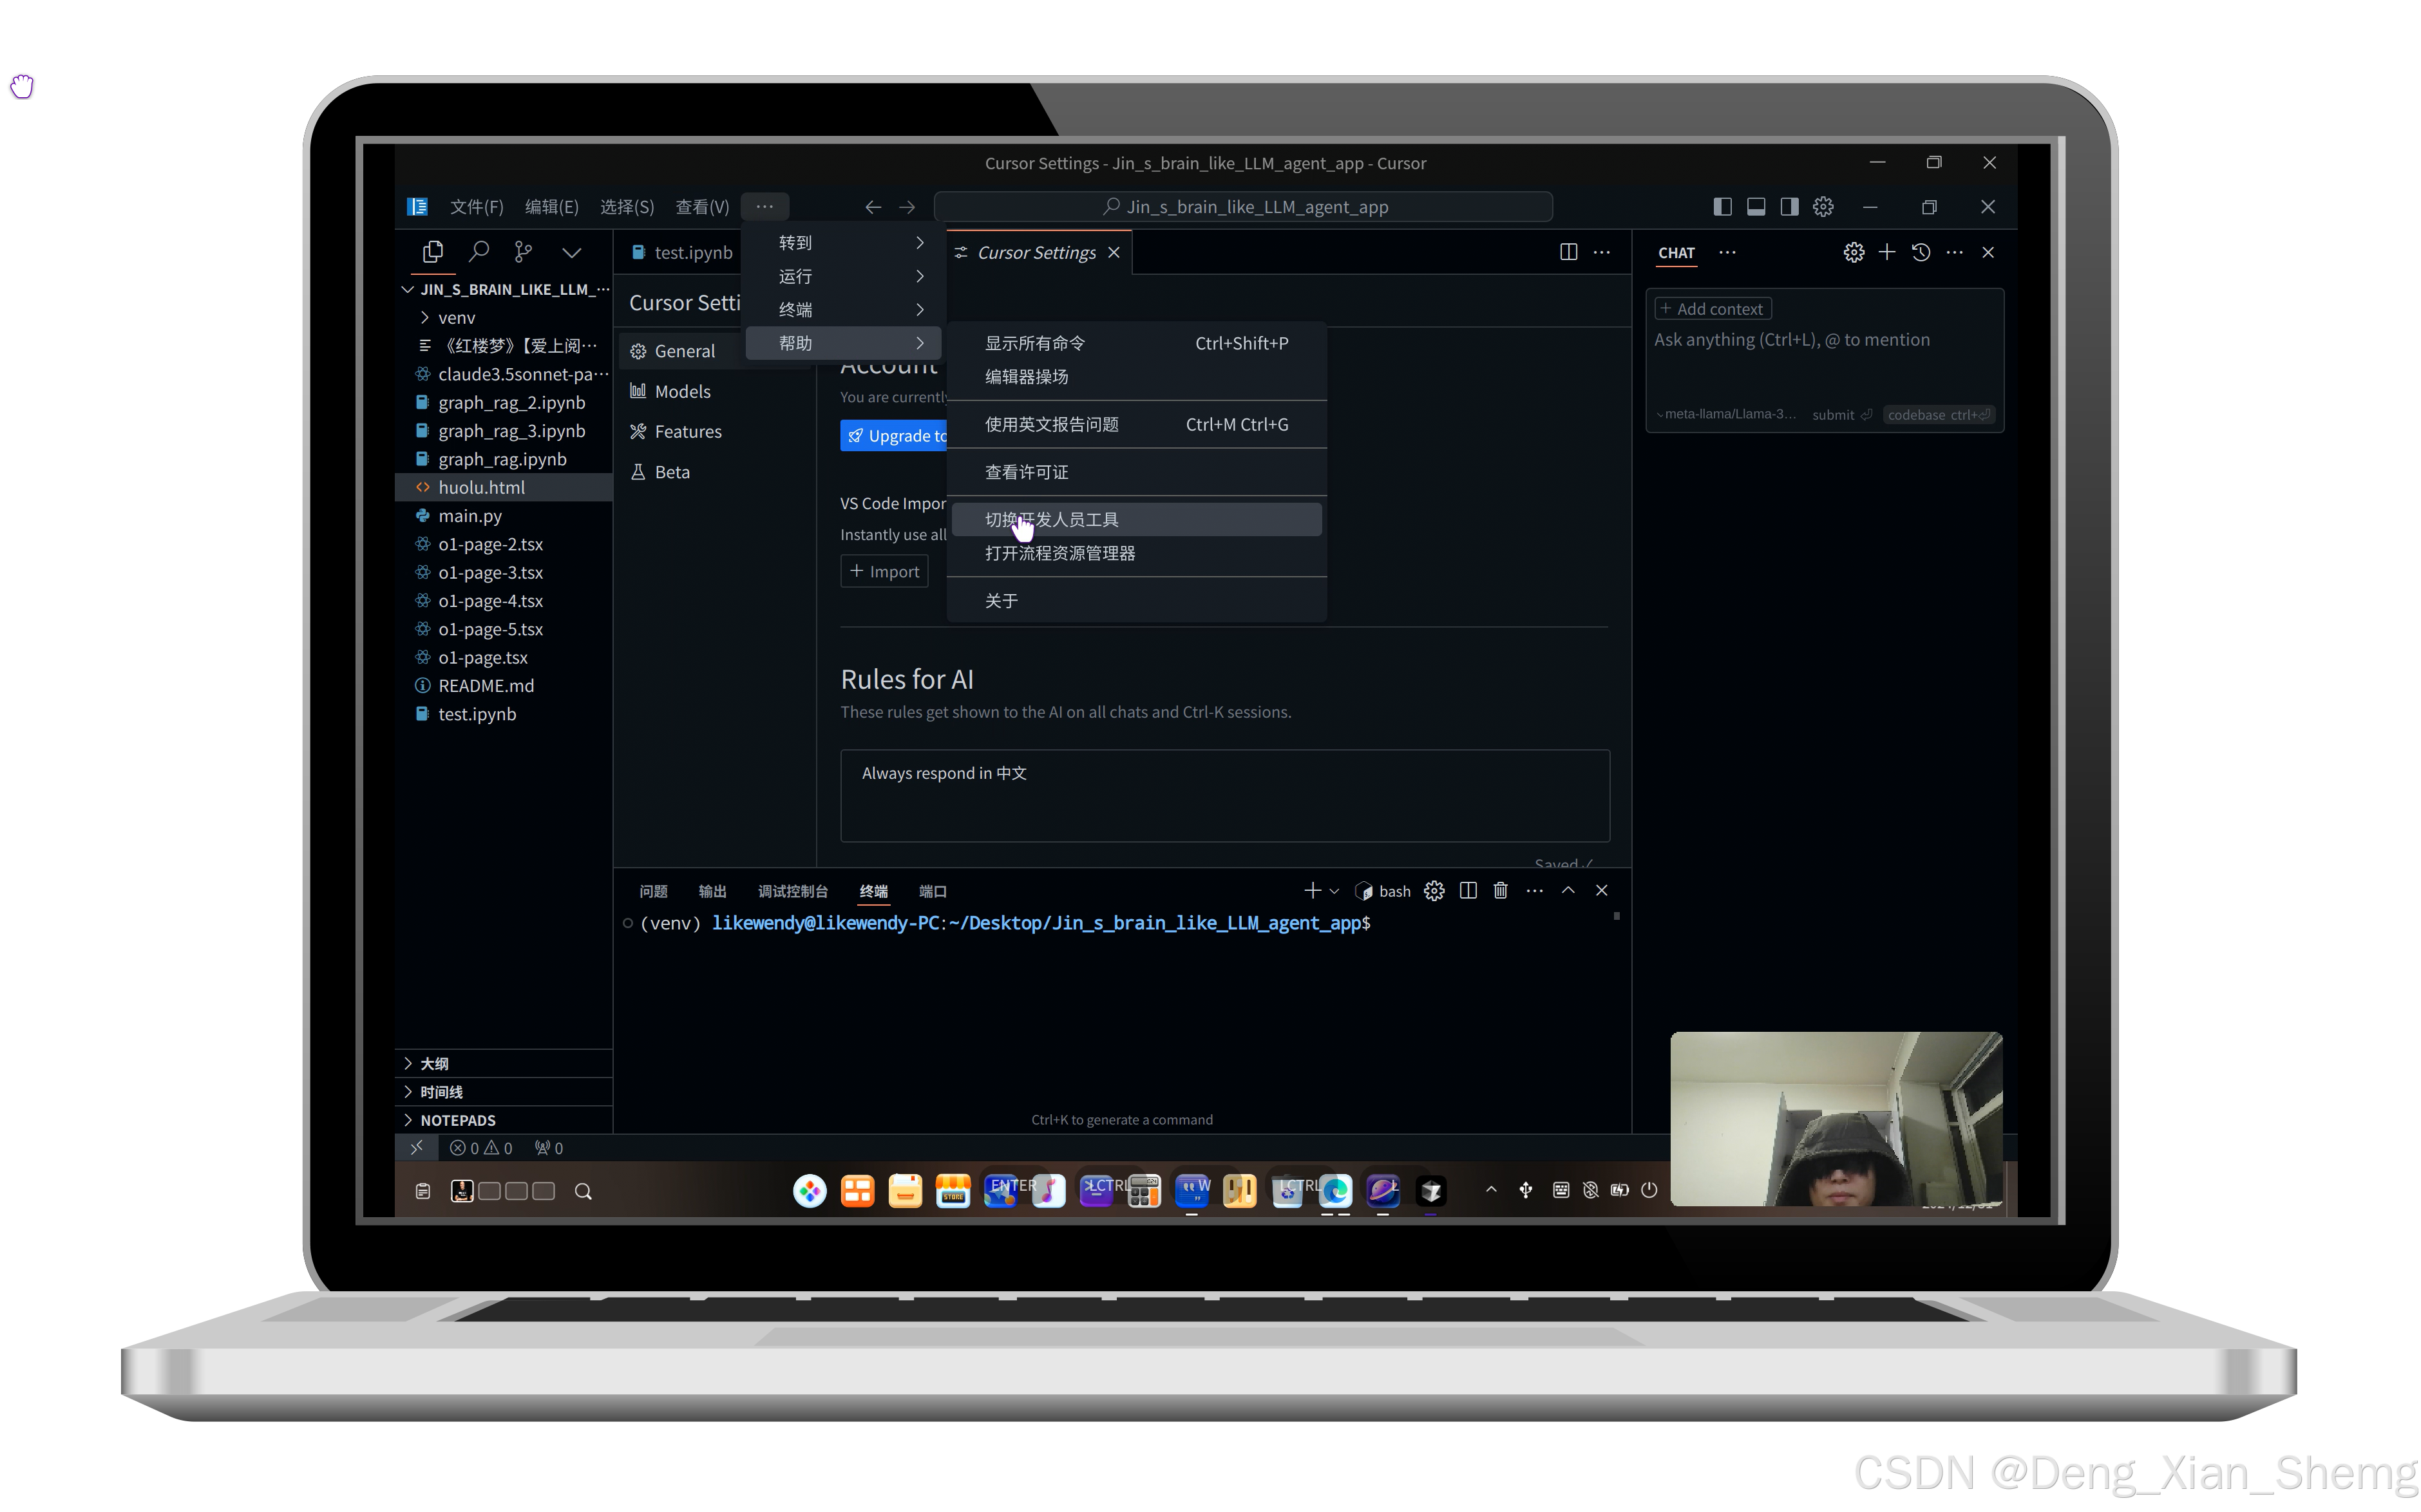Click the Import button
The height and width of the screenshot is (1512, 2421).
click(x=884, y=571)
